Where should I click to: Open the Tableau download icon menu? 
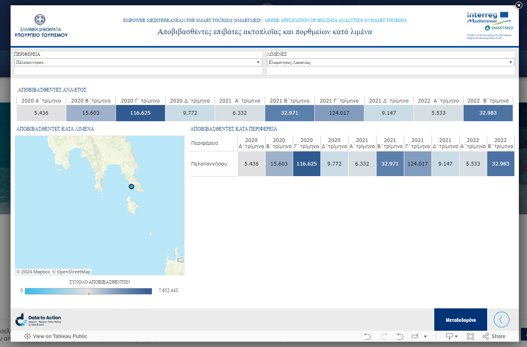click(452, 336)
